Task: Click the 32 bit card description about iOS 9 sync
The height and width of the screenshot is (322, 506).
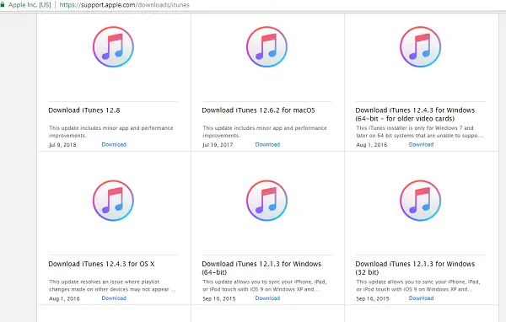Action: click(x=418, y=286)
